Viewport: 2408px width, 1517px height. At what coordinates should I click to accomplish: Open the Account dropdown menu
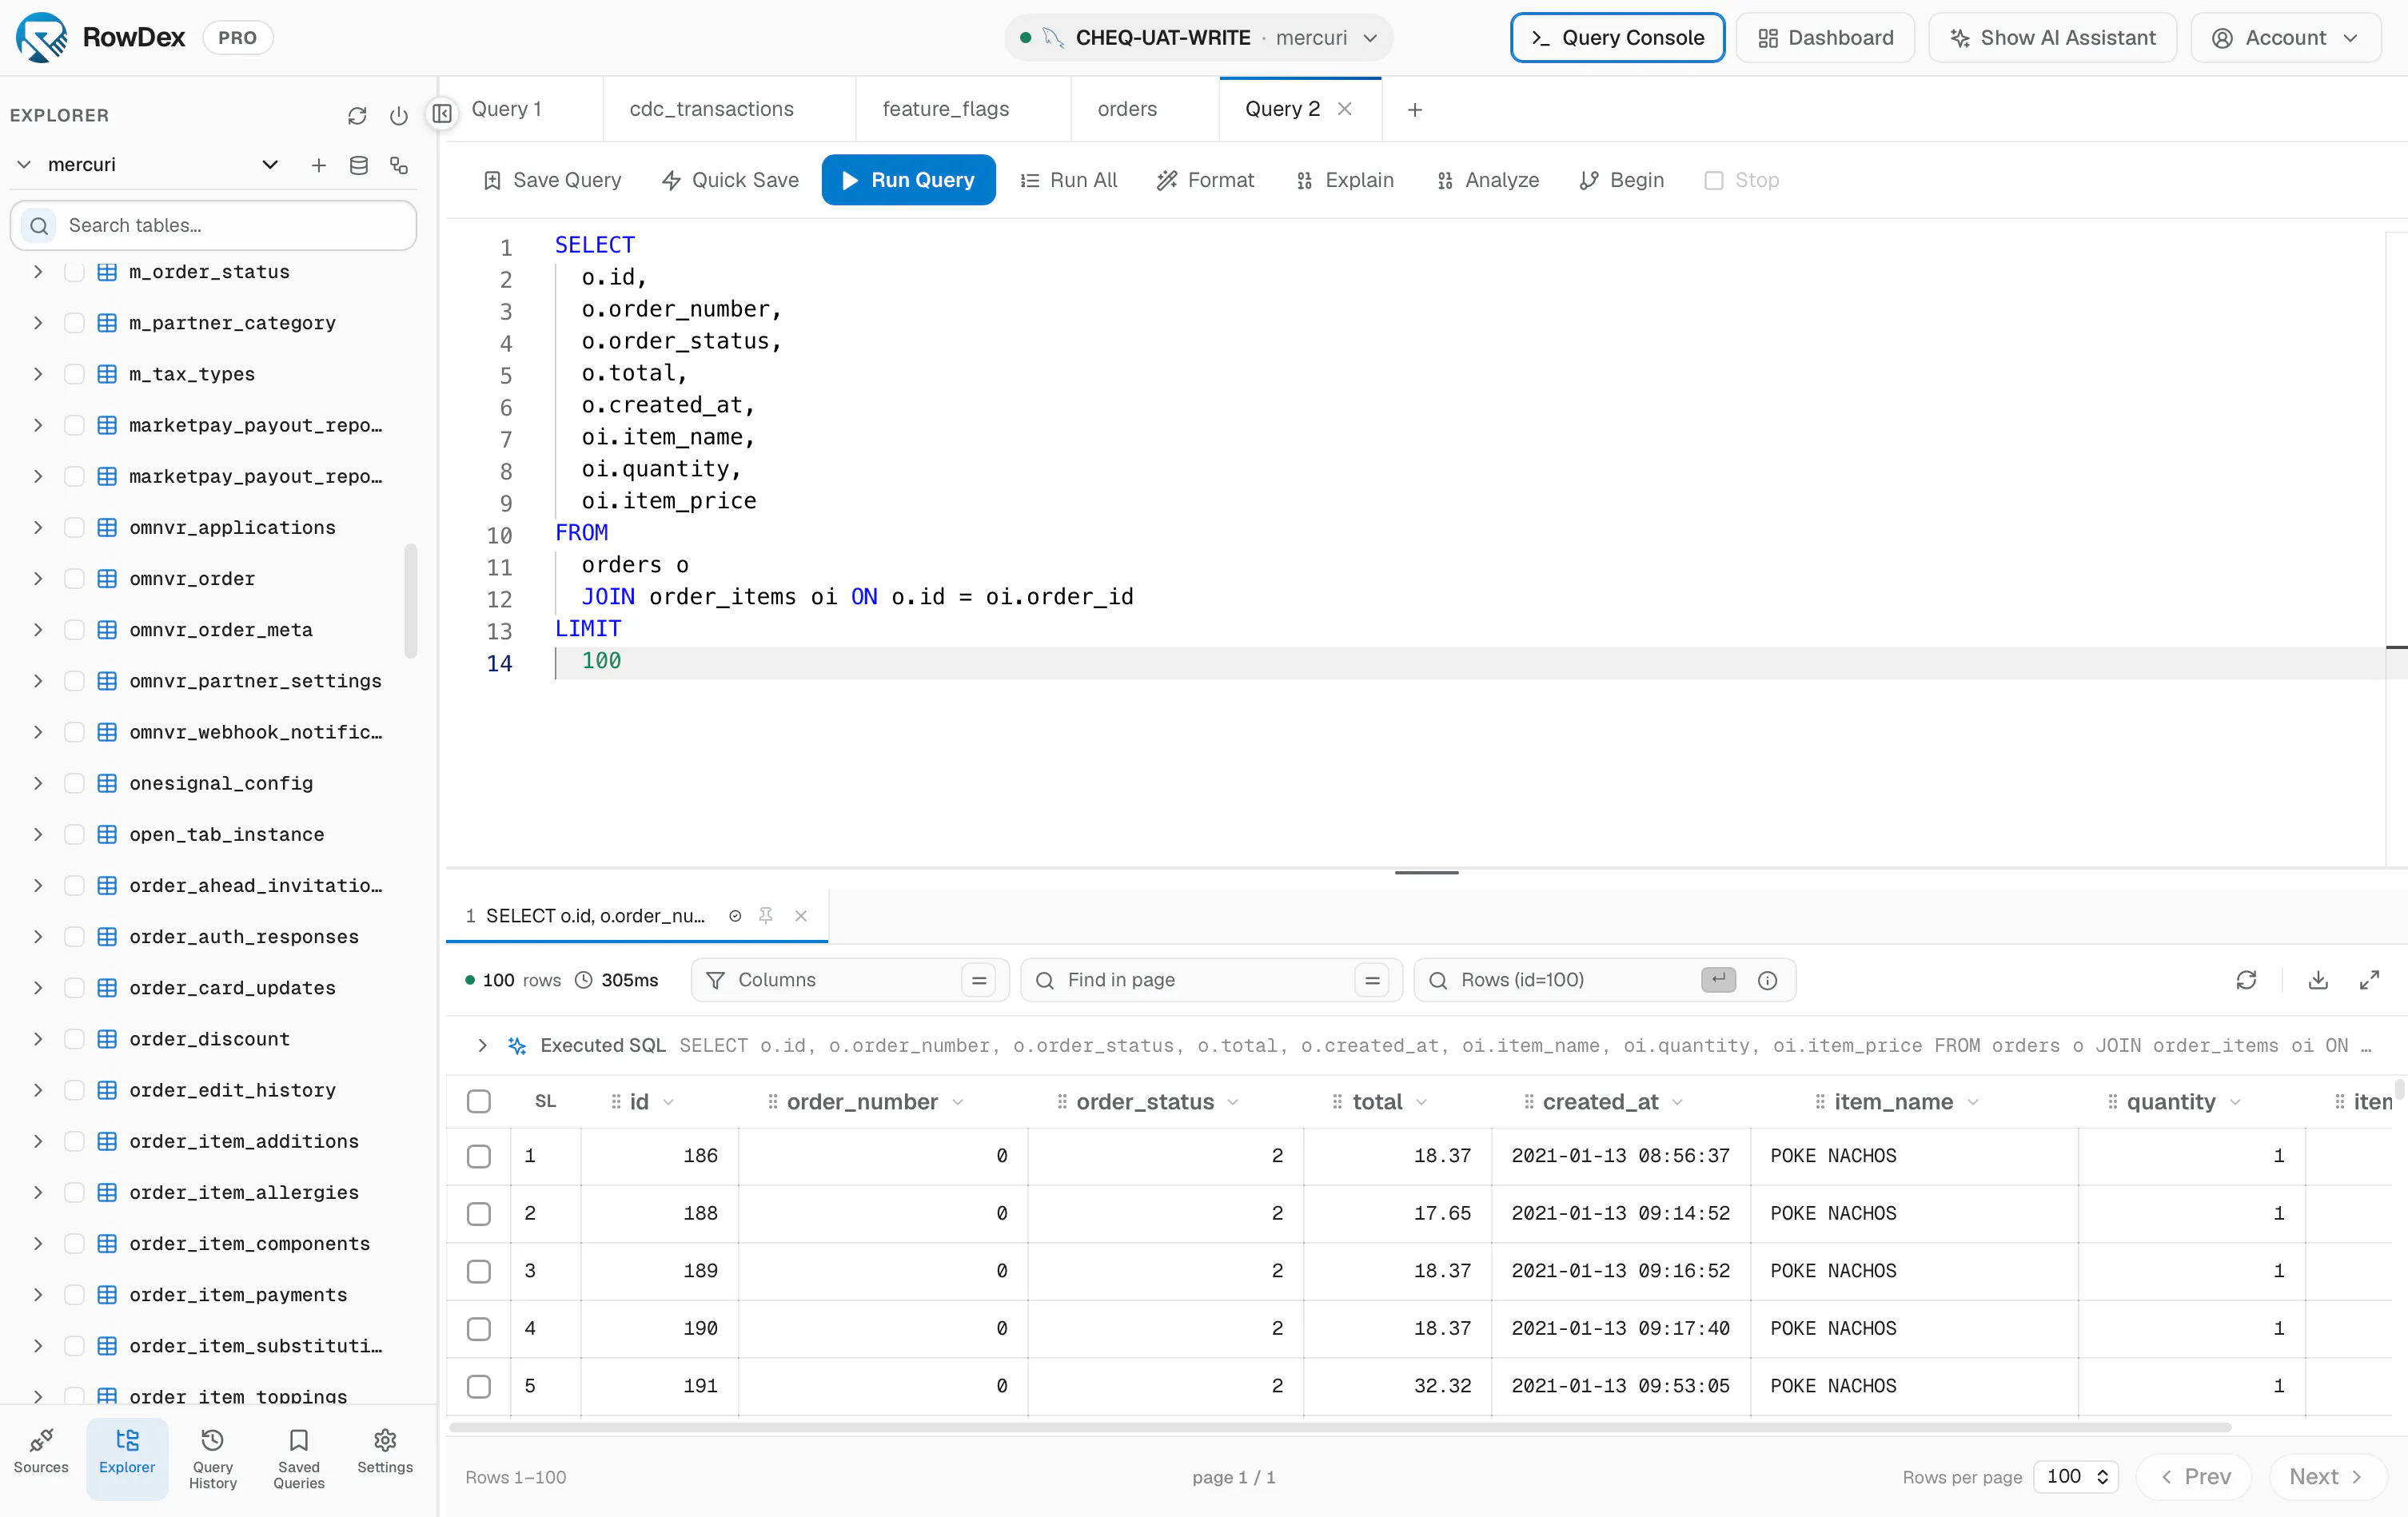(2285, 38)
